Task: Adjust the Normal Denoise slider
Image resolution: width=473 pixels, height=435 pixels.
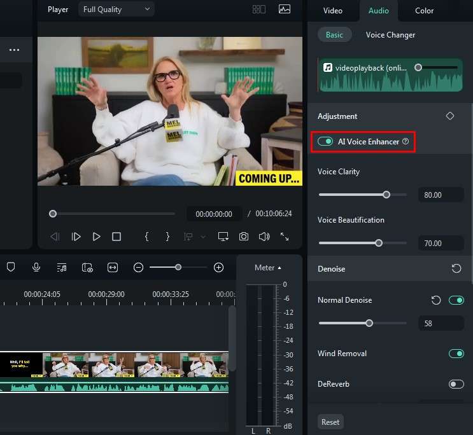Action: [x=369, y=323]
